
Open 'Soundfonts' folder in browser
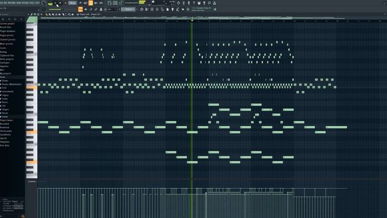click(5, 134)
